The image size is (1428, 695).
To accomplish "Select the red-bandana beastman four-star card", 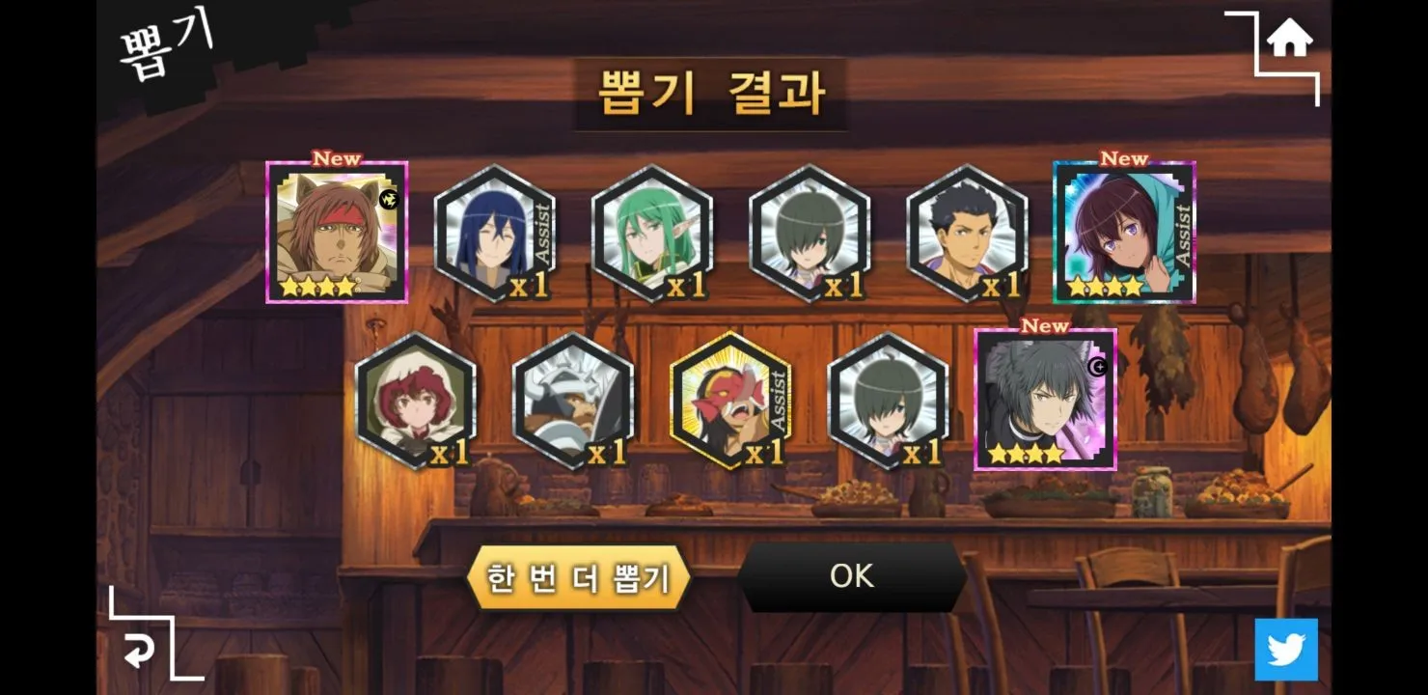I will click(x=337, y=232).
